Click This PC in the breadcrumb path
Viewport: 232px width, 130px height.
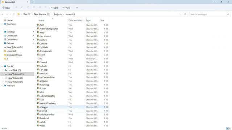click(x=26, y=14)
